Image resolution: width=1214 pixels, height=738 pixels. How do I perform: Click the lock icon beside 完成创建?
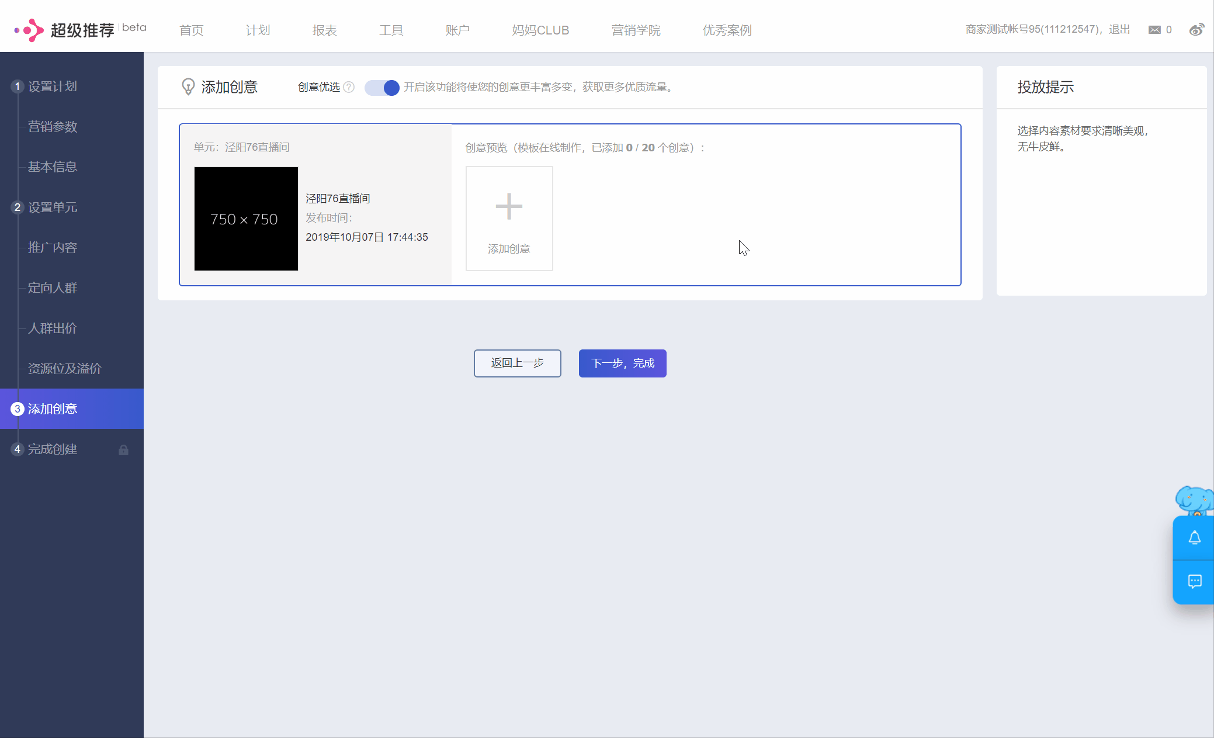[123, 450]
